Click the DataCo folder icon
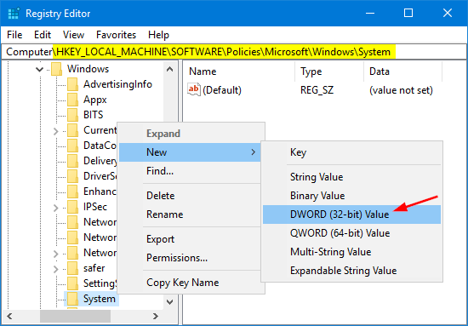 coord(72,146)
